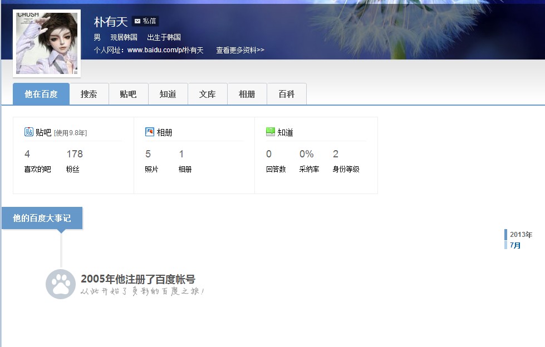This screenshot has height=347, width=545.
Task: Jump to 7月 on timeline navigator
Action: click(x=515, y=245)
